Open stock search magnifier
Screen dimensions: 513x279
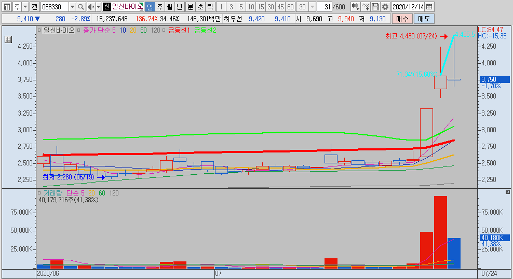(x=81, y=7)
